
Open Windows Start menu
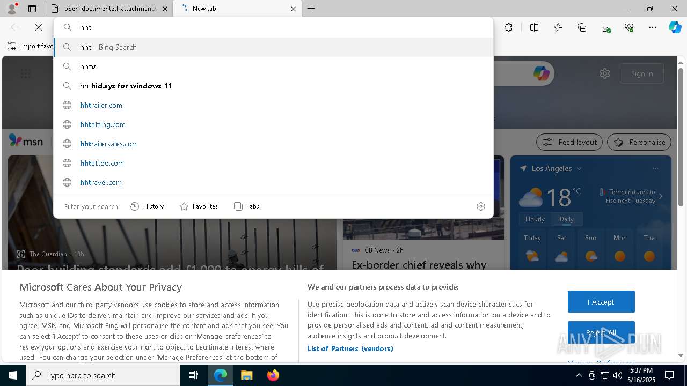point(13,375)
